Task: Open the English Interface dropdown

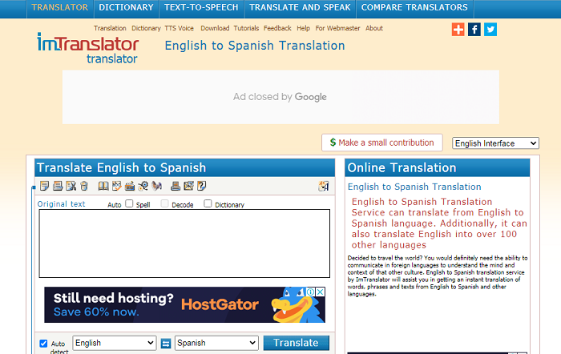Action: click(495, 143)
